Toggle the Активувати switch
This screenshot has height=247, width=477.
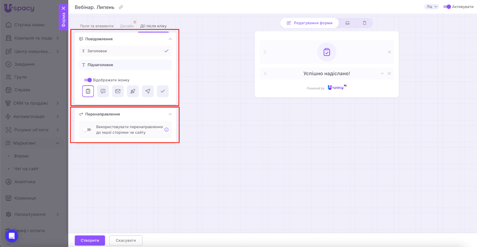[x=447, y=7]
